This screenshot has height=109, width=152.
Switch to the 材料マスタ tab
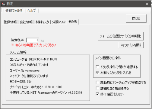click(x=42, y=22)
